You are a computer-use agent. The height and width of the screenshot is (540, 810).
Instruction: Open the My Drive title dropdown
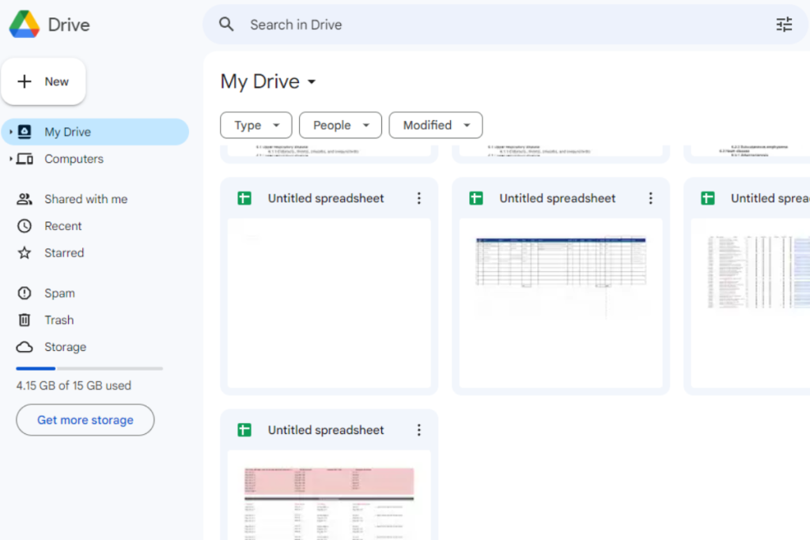point(311,81)
